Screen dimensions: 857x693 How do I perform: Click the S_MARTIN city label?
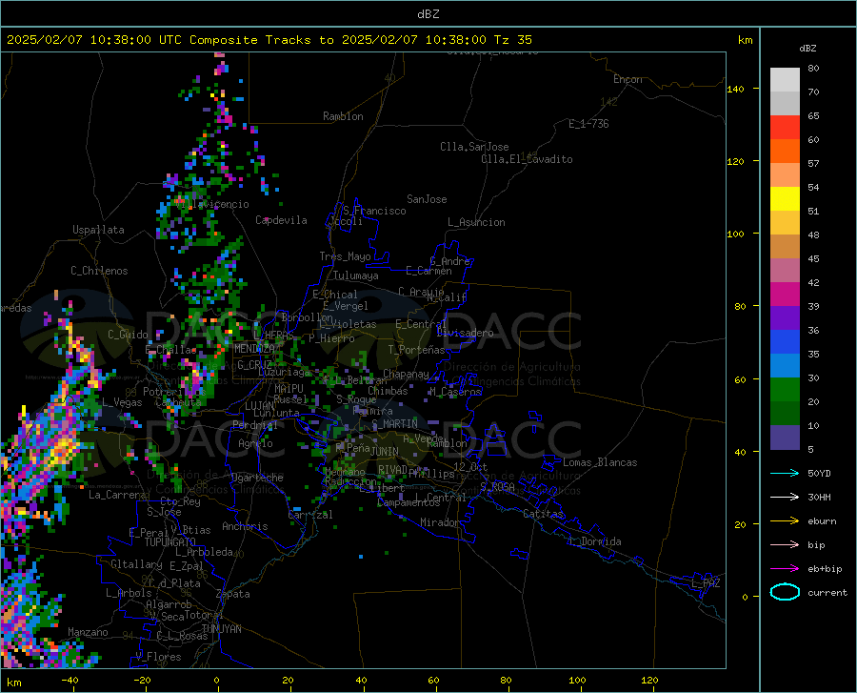click(x=394, y=424)
